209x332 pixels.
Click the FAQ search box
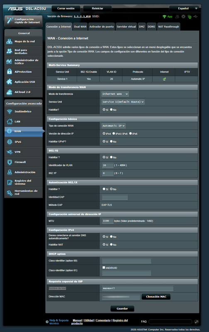point(170,322)
